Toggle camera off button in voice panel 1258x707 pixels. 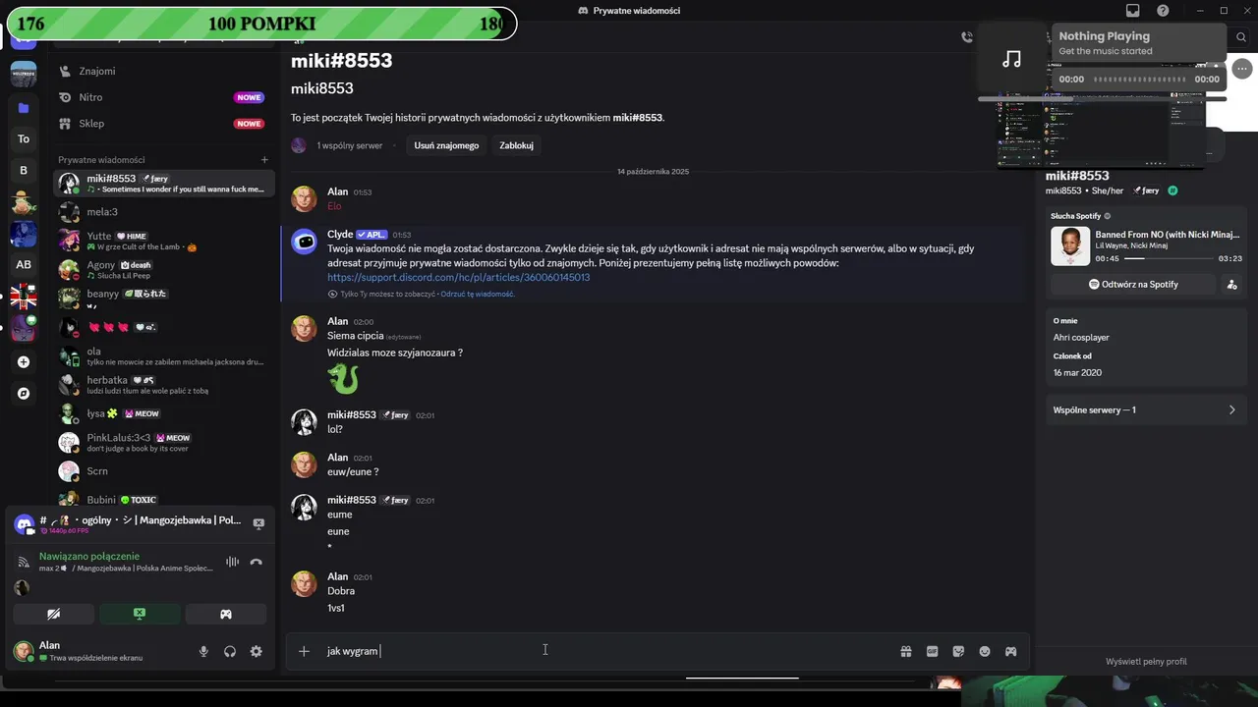(54, 614)
